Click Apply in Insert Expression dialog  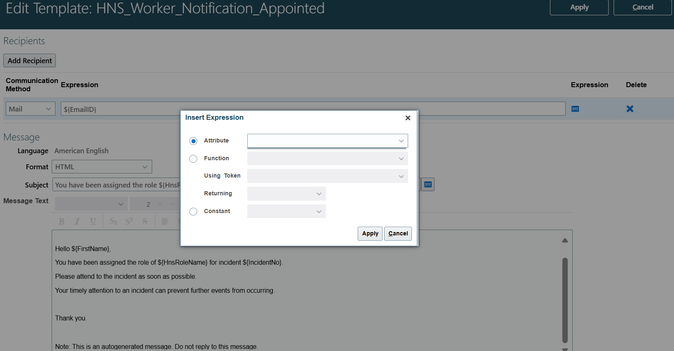click(x=370, y=233)
